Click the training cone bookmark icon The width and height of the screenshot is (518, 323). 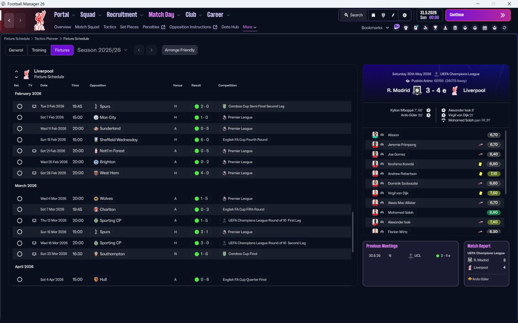(445, 28)
